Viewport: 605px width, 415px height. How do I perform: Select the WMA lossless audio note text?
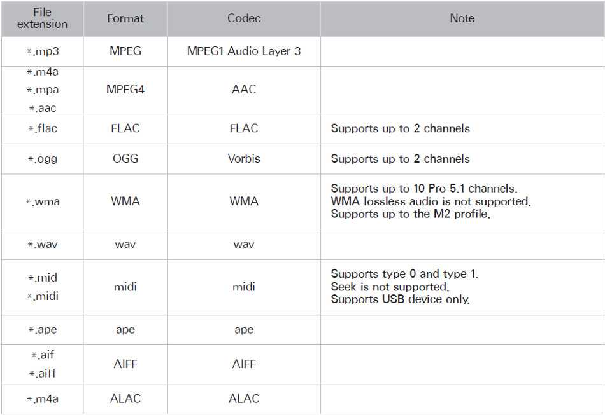click(431, 201)
